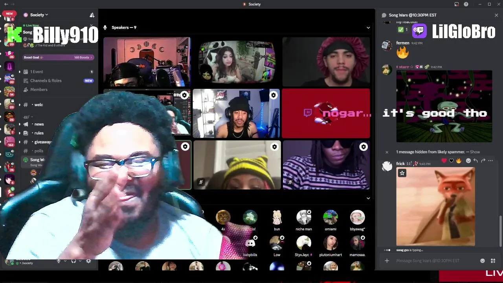This screenshot has width=503, height=283.
Task: Click the chat bubble icon beside Song Wars title
Action: (x=384, y=15)
